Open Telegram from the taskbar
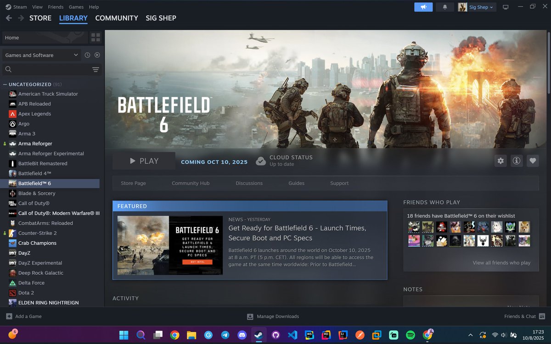551x344 pixels. pyautogui.click(x=225, y=335)
